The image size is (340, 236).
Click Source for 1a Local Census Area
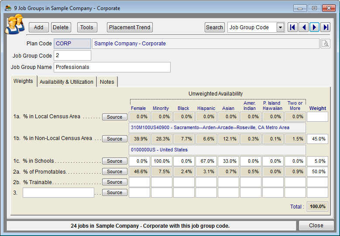(114, 117)
